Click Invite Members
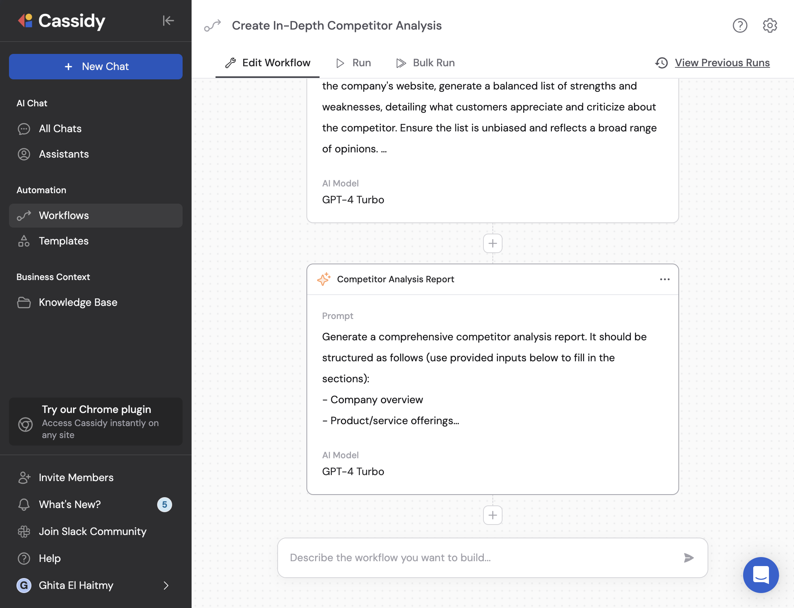Viewport: 794px width, 608px height. tap(96, 477)
